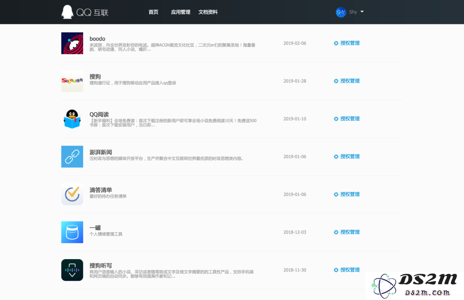This screenshot has height=300, width=464.
Task: Select the 一罐 app name
Action: point(95,228)
